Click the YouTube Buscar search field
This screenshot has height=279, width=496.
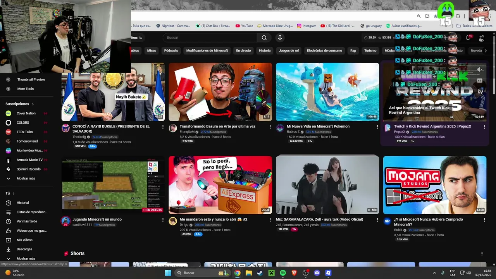pyautogui.click(x=210, y=38)
